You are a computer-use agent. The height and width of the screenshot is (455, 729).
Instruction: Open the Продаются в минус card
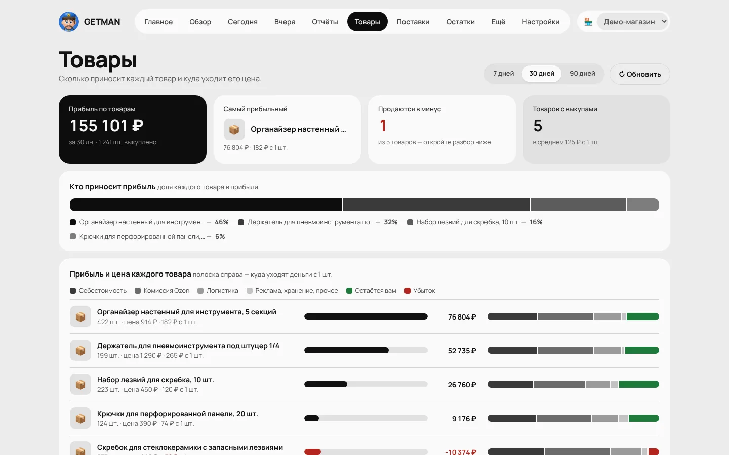tap(442, 129)
